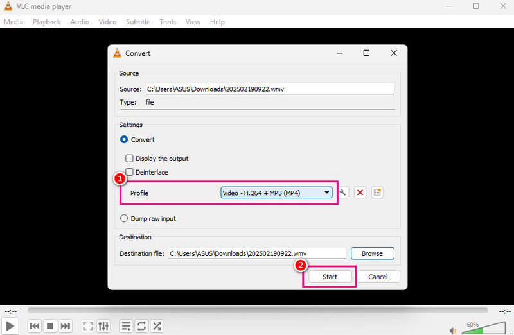
Task: Click the Type value "file"
Action: pyautogui.click(x=150, y=102)
